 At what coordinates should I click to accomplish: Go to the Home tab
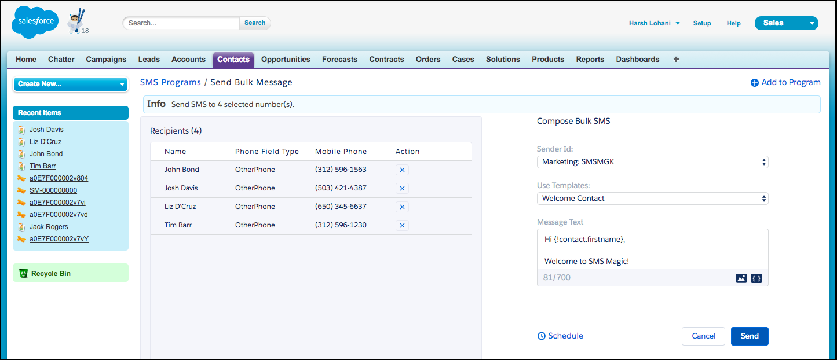tap(26, 59)
